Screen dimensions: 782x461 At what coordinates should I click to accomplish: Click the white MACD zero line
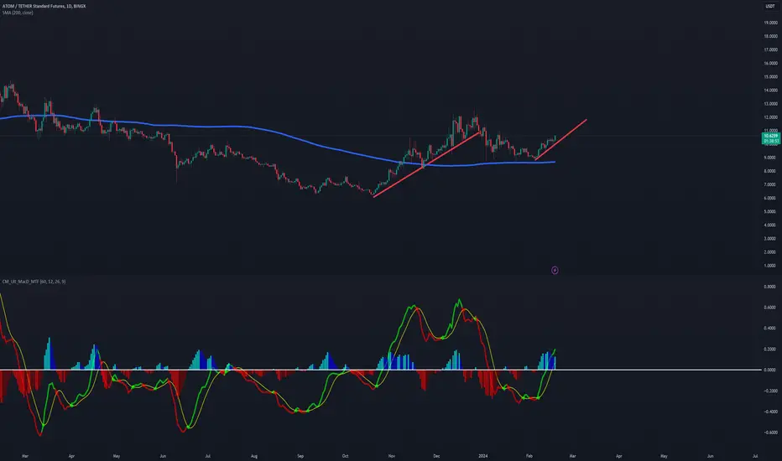click(x=381, y=370)
